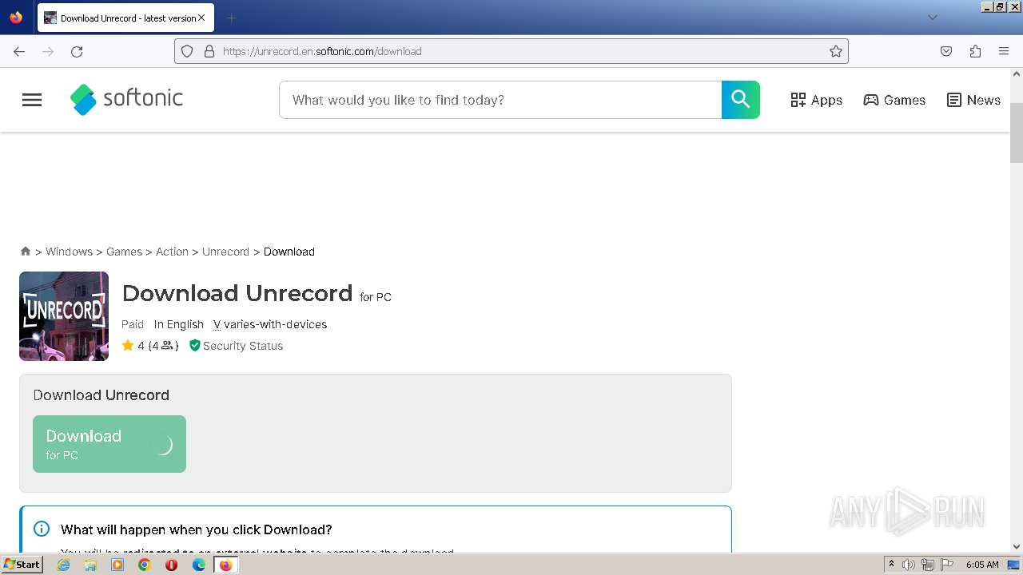The height and width of the screenshot is (575, 1023).
Task: Open Action breadcrumb link
Action: tap(172, 252)
